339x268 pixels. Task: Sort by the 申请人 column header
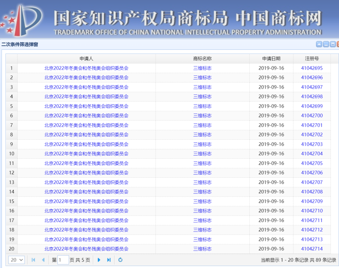click(x=86, y=58)
